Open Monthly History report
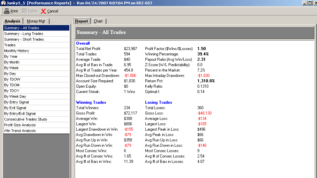 [x=36, y=51]
